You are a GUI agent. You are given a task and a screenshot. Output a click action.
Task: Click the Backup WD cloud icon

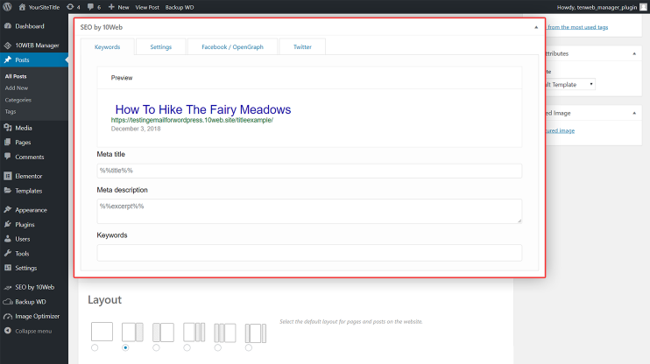8,302
